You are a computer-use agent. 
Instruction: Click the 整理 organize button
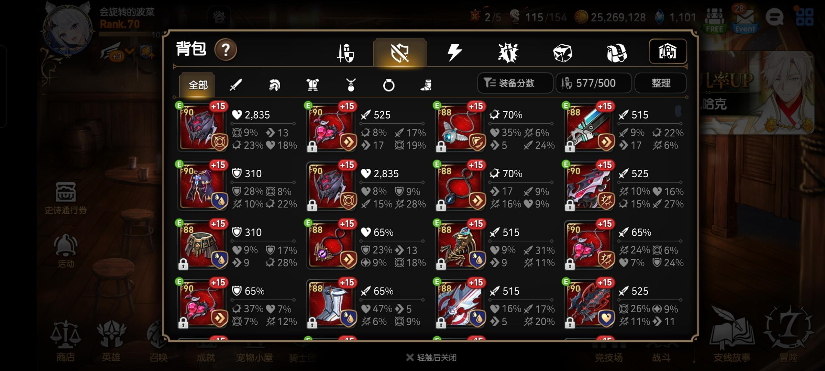click(661, 83)
